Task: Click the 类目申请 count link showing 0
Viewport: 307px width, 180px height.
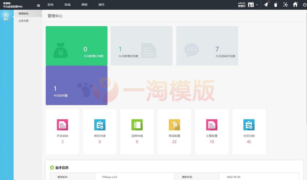Action: pyautogui.click(x=100, y=142)
